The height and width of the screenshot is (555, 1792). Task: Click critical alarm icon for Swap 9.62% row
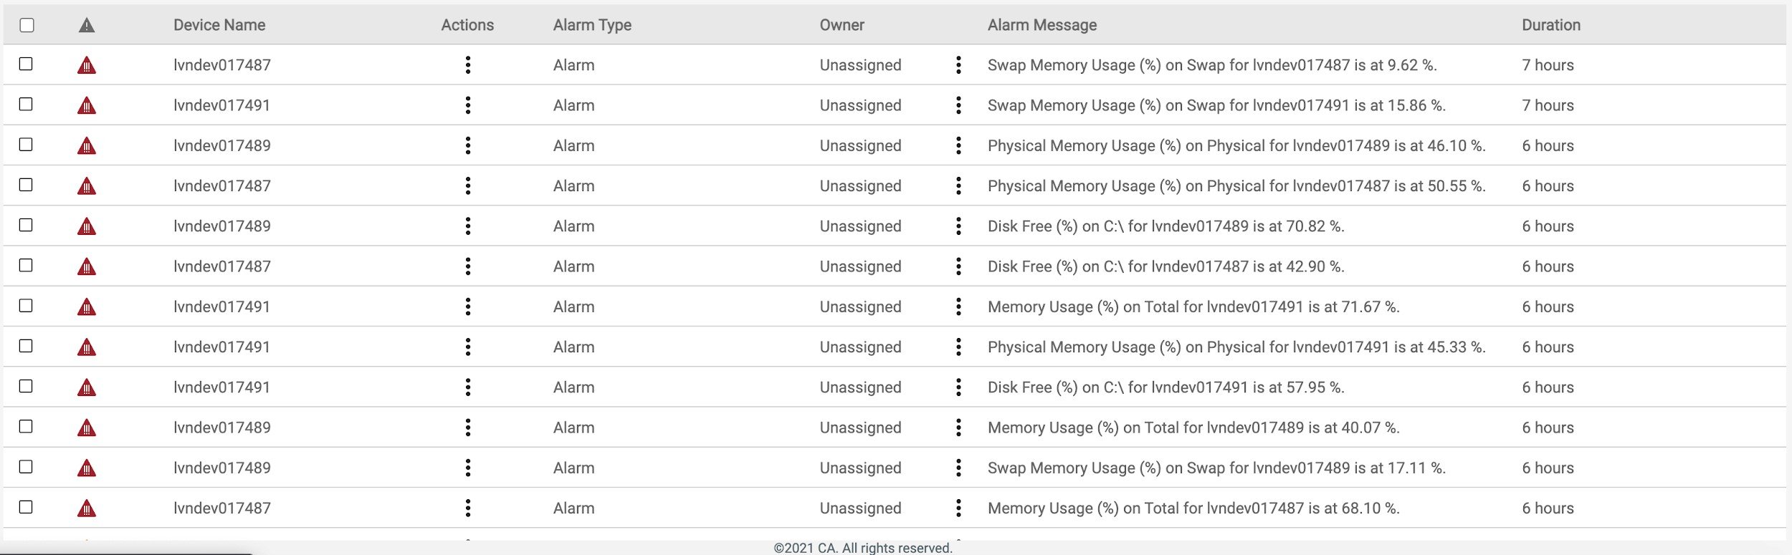[87, 66]
